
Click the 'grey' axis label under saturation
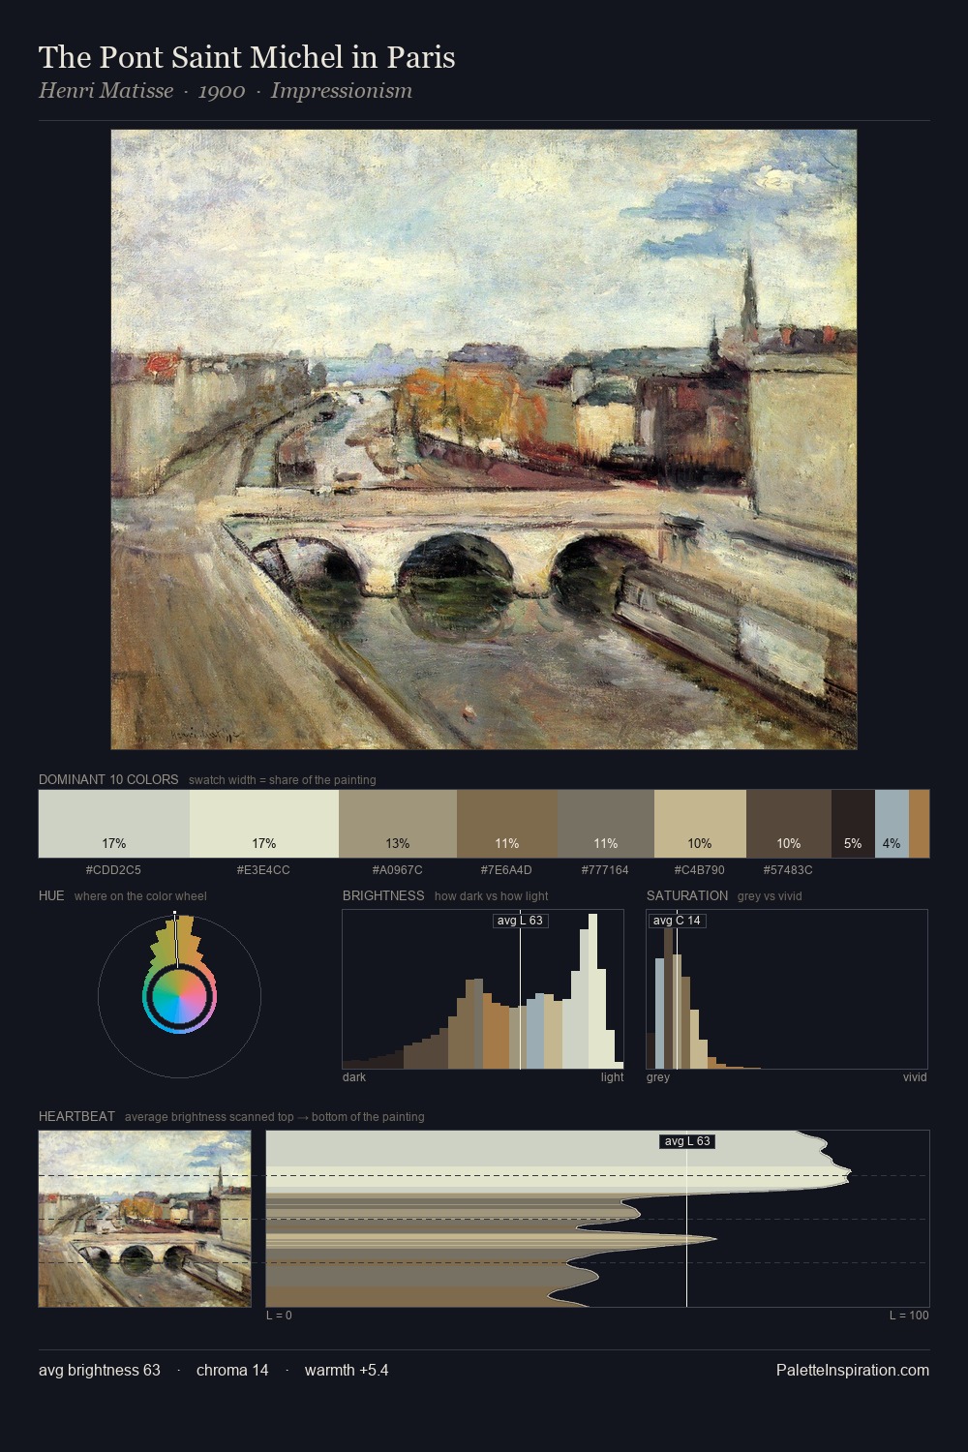tap(658, 1077)
